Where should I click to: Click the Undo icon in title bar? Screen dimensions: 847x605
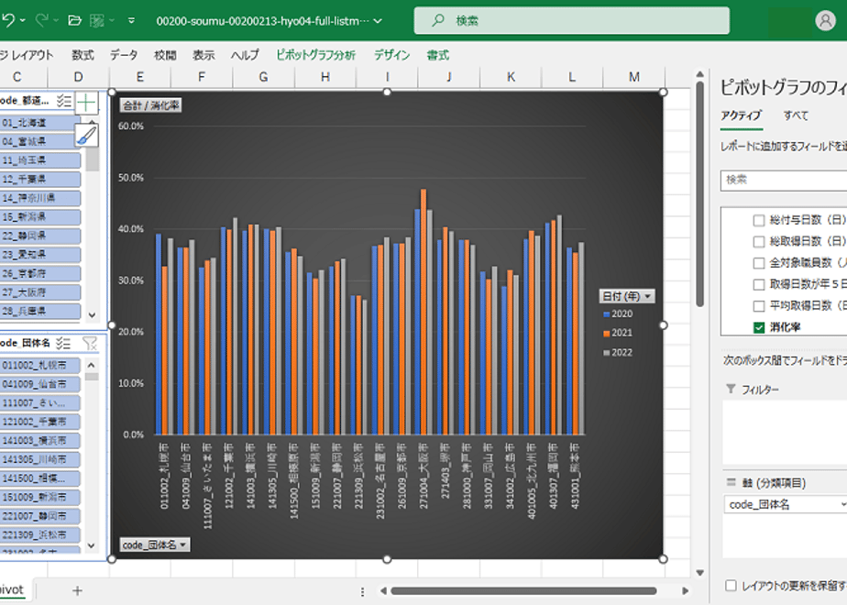coord(8,20)
